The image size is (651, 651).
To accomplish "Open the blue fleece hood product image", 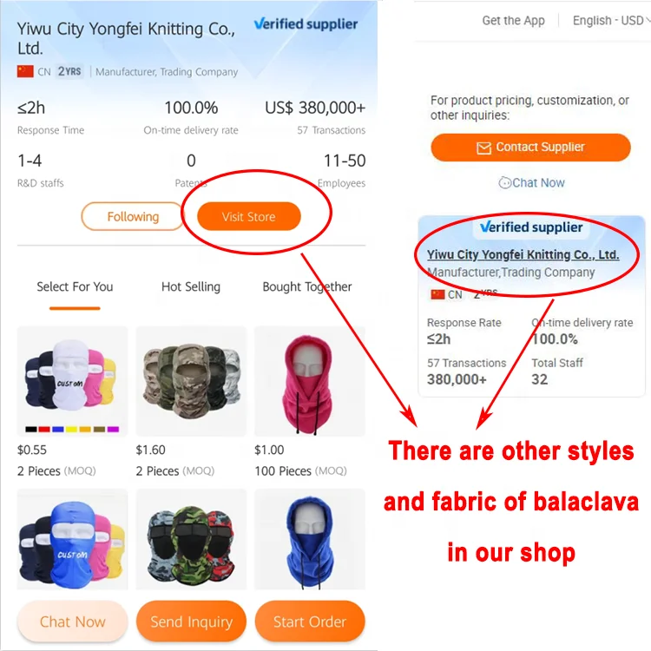I will pos(310,539).
